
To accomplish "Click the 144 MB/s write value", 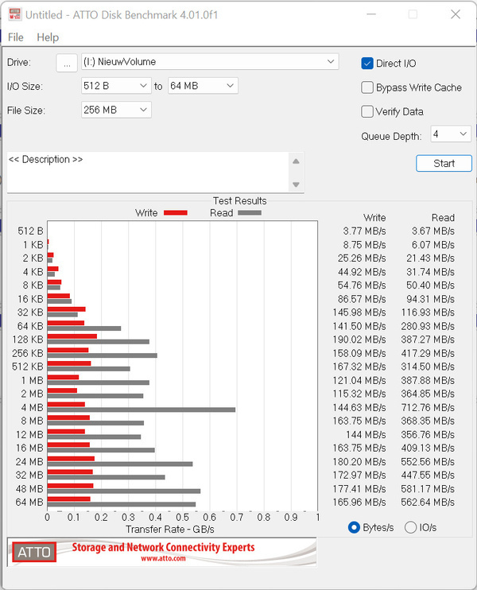I will click(x=366, y=435).
